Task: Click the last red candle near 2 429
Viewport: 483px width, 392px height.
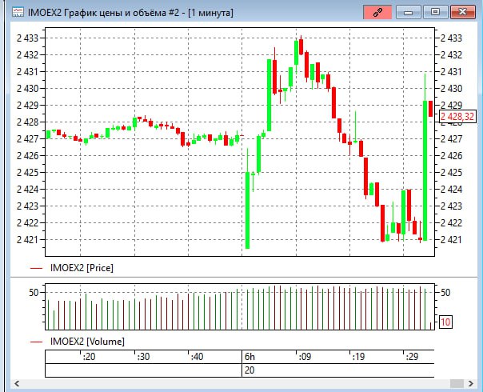Action: 430,109
